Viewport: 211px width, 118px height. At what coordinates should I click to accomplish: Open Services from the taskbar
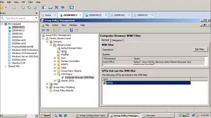(158, 115)
